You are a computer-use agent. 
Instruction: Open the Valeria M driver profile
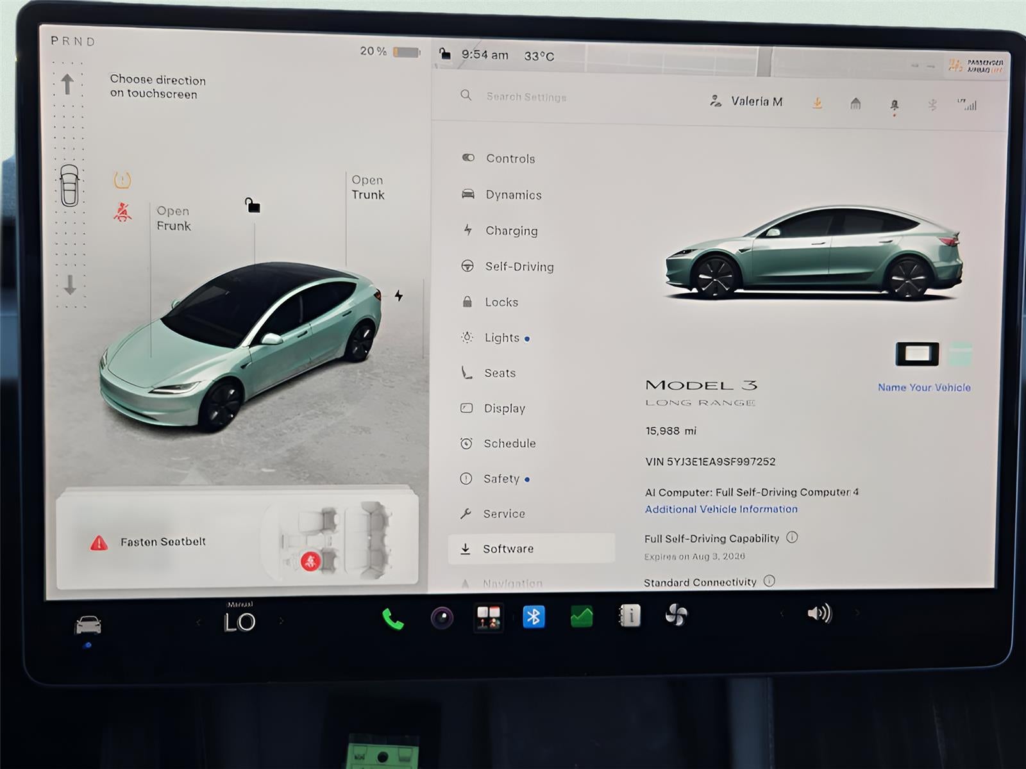click(x=746, y=101)
